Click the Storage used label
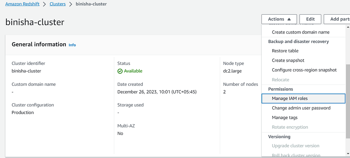 pyautogui.click(x=130, y=105)
